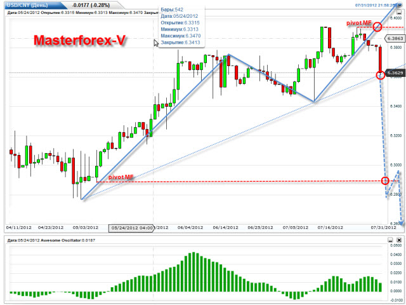Screen dimensions: 406x305
Task: Click tooltip line Закрытие:6.3413
Action: click(180, 43)
